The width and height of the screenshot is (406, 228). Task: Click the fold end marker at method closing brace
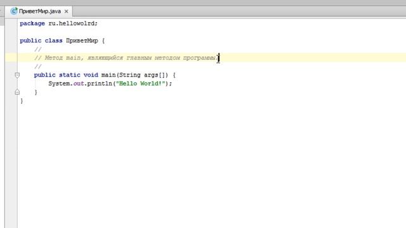point(17,92)
